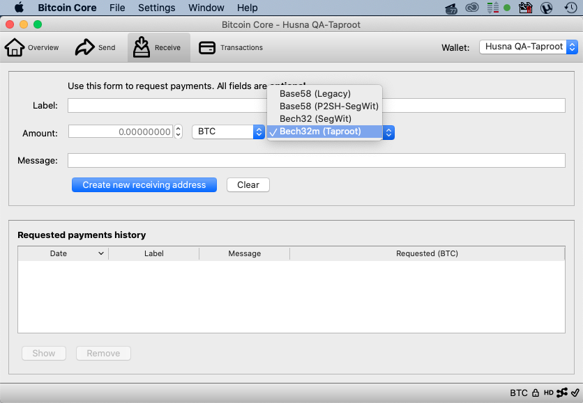Click Create new receiving address button
Viewport: 583px width, 403px height.
[144, 185]
